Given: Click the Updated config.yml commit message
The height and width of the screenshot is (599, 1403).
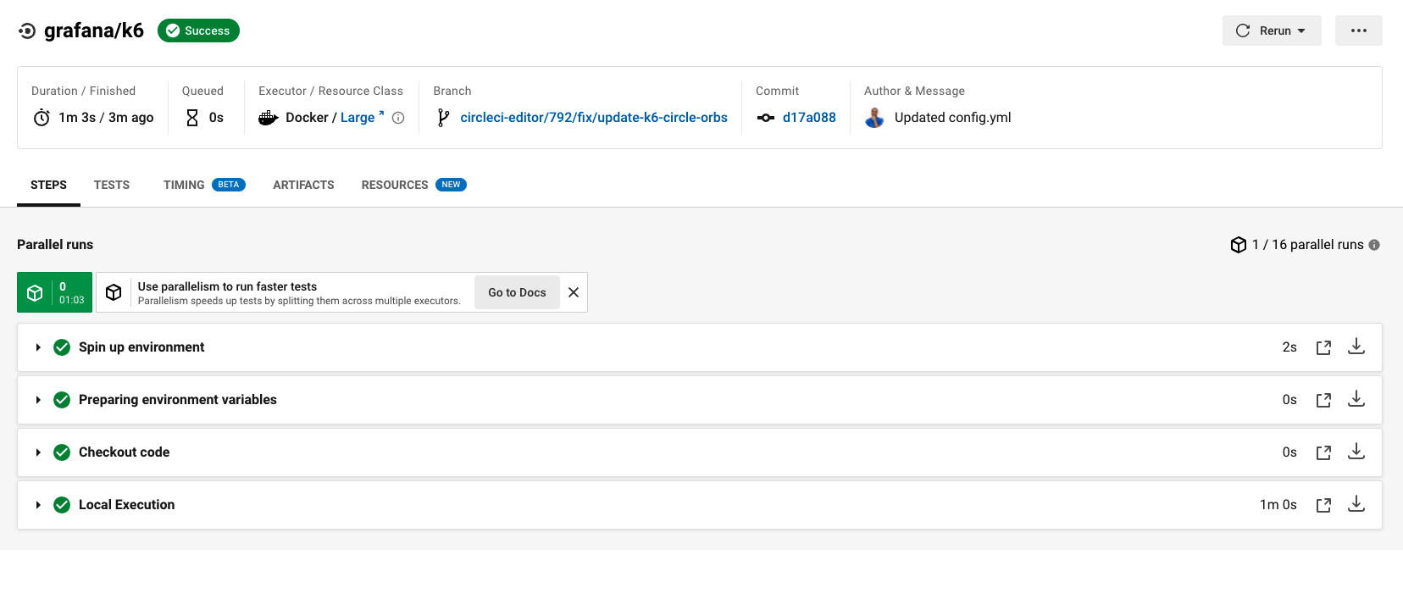Looking at the screenshot, I should pyautogui.click(x=953, y=118).
